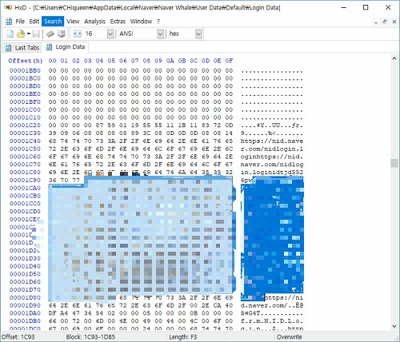Screen dimensions: 400x342
Task: Click hex byte DF at row 00001DA0
Action: tap(53, 313)
